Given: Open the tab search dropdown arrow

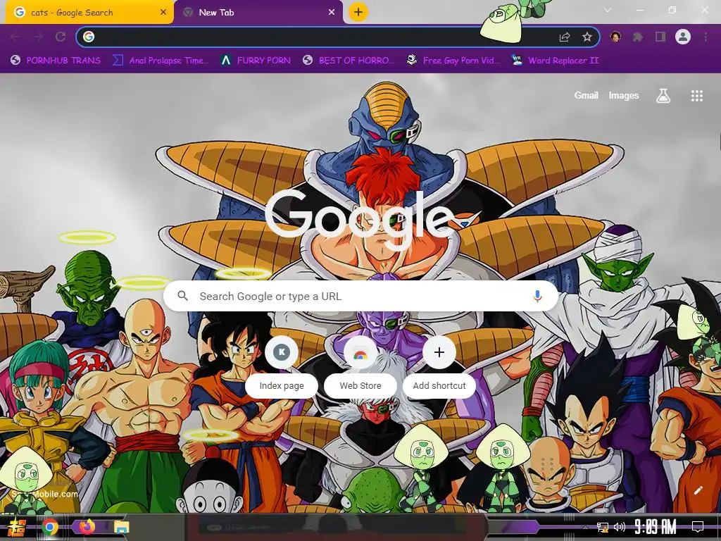Looking at the screenshot, I should pyautogui.click(x=608, y=10).
